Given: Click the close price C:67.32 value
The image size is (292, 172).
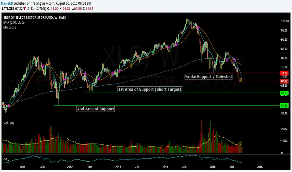Looking at the screenshot, I should 88,8.
